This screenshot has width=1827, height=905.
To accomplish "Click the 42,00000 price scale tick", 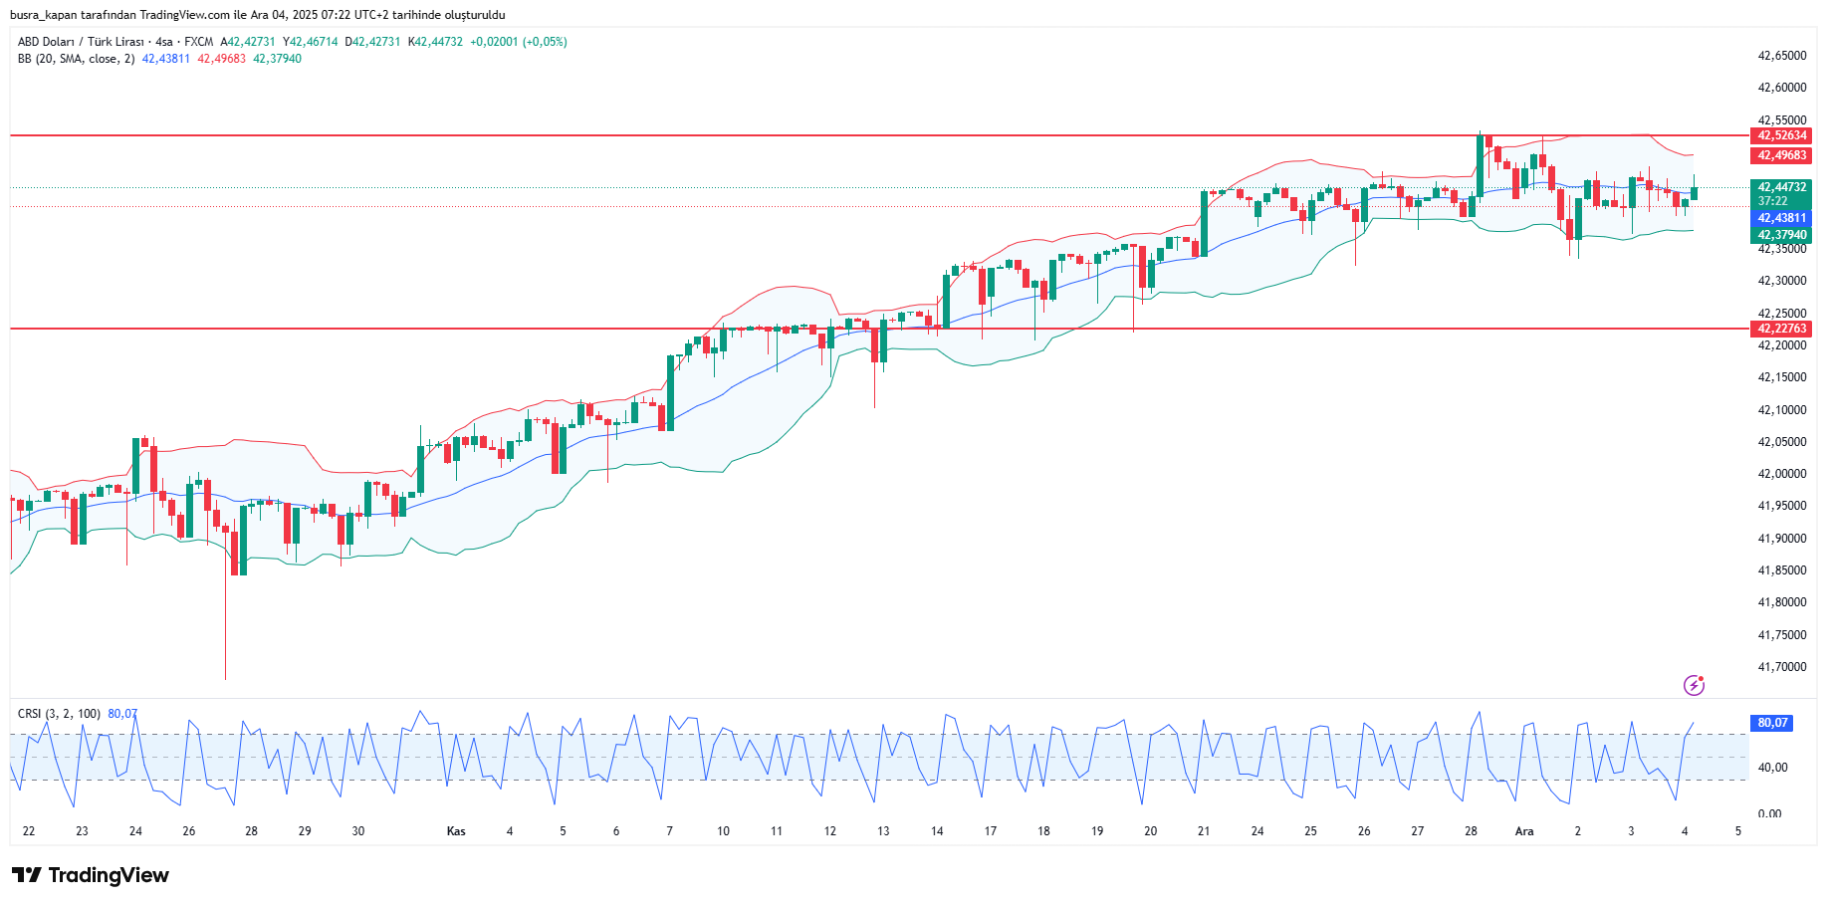I will point(1781,474).
